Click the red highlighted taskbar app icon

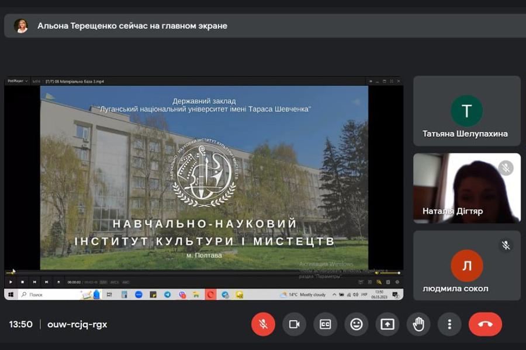[x=210, y=295]
